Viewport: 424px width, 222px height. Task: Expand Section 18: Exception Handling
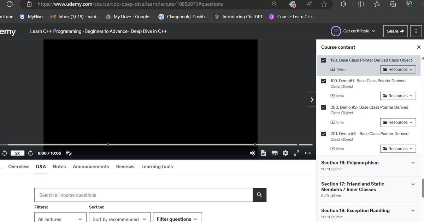(369, 213)
